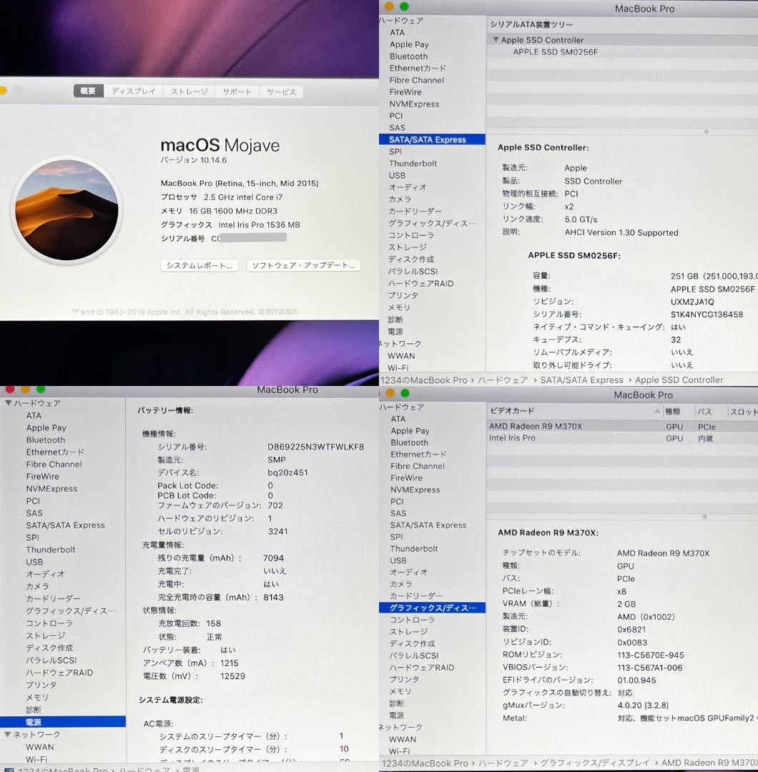Select SATA/SATA Express in the battery report sidebar
This screenshot has width=758, height=772.
pyautogui.click(x=65, y=525)
